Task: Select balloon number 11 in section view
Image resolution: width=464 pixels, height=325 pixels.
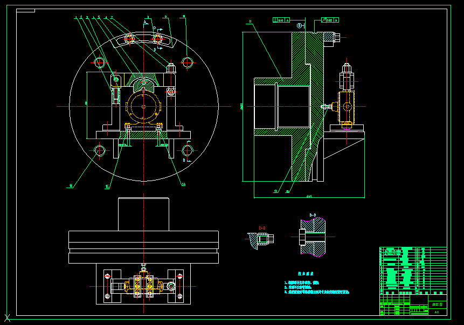Action: (x=251, y=22)
